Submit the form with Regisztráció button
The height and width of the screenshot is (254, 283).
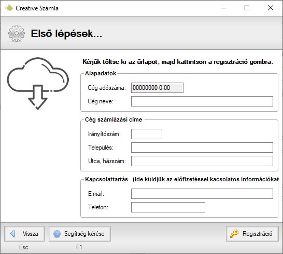coord(252,234)
